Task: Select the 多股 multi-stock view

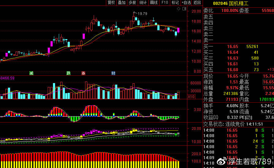Action: [x=133, y=3]
